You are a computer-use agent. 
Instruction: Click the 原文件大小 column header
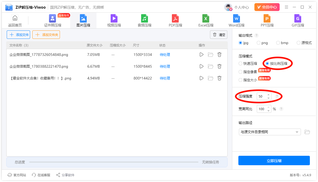[x=95, y=45]
